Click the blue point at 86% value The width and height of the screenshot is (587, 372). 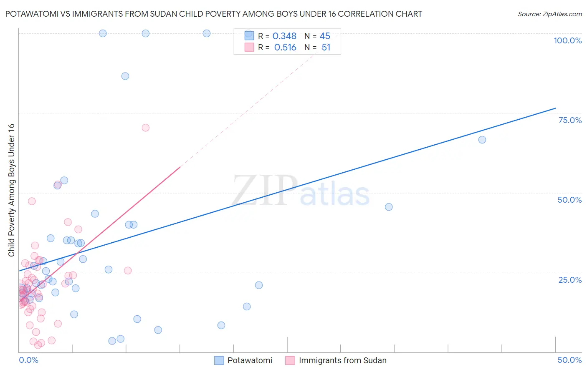tap(125, 76)
